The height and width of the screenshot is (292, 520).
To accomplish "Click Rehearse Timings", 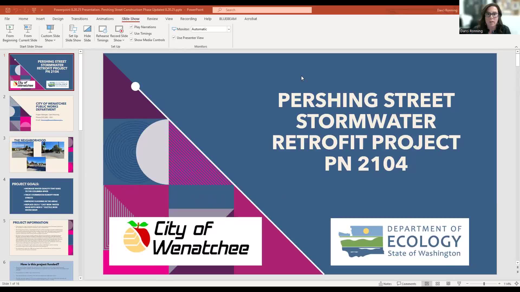I will click(102, 32).
